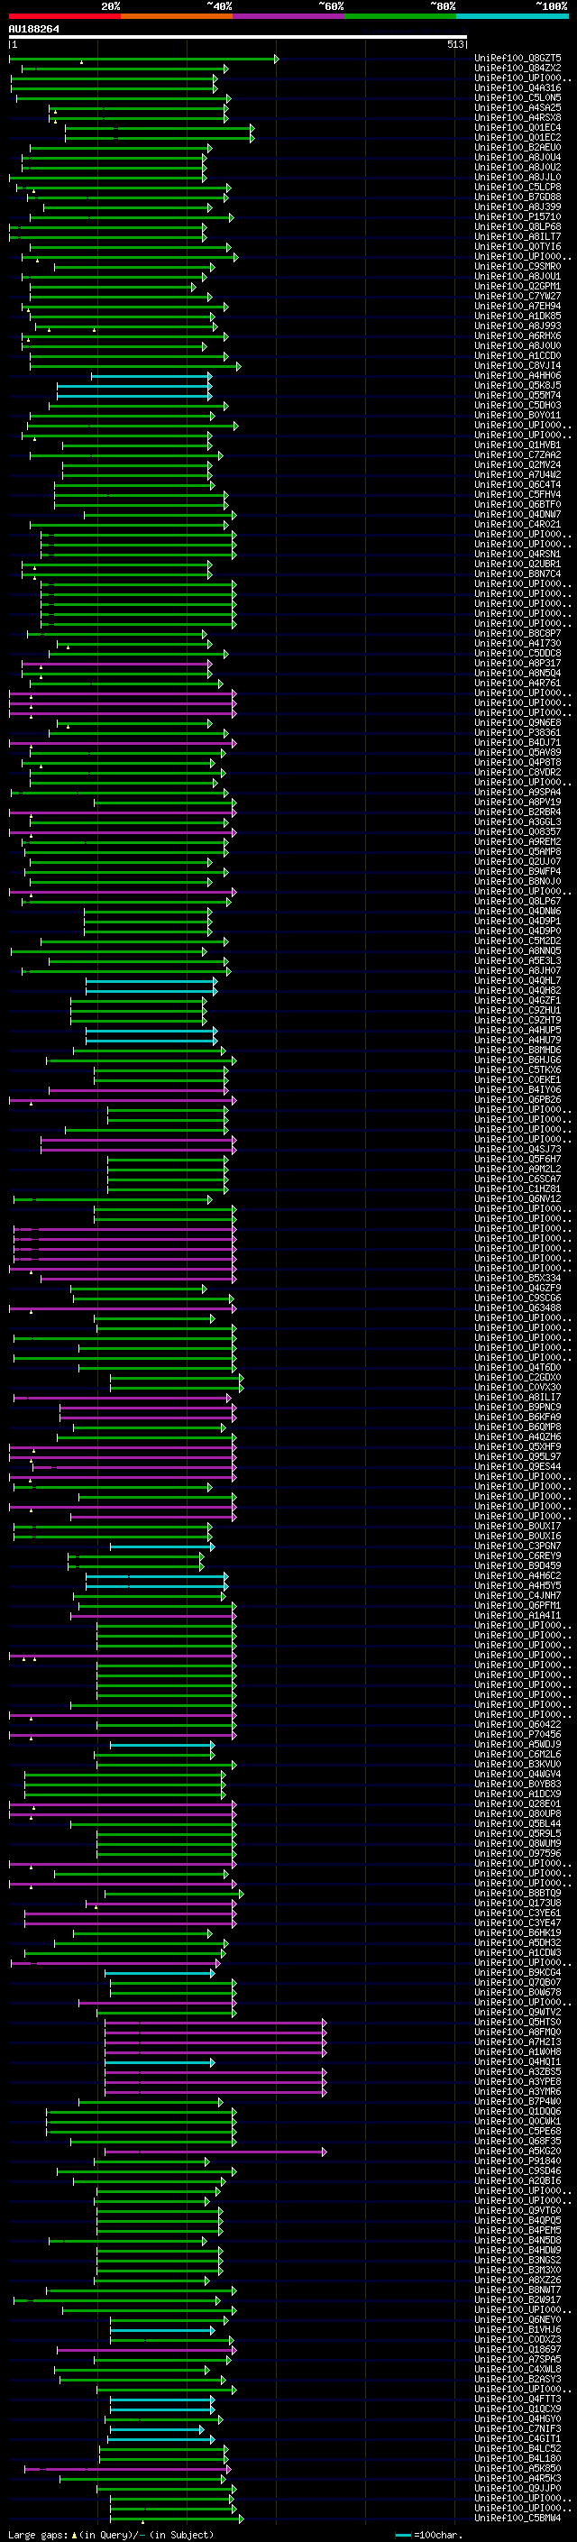This screenshot has width=577, height=2542.
Task: Open hit UniRef100_Q8GZT5
Action: tap(517, 59)
